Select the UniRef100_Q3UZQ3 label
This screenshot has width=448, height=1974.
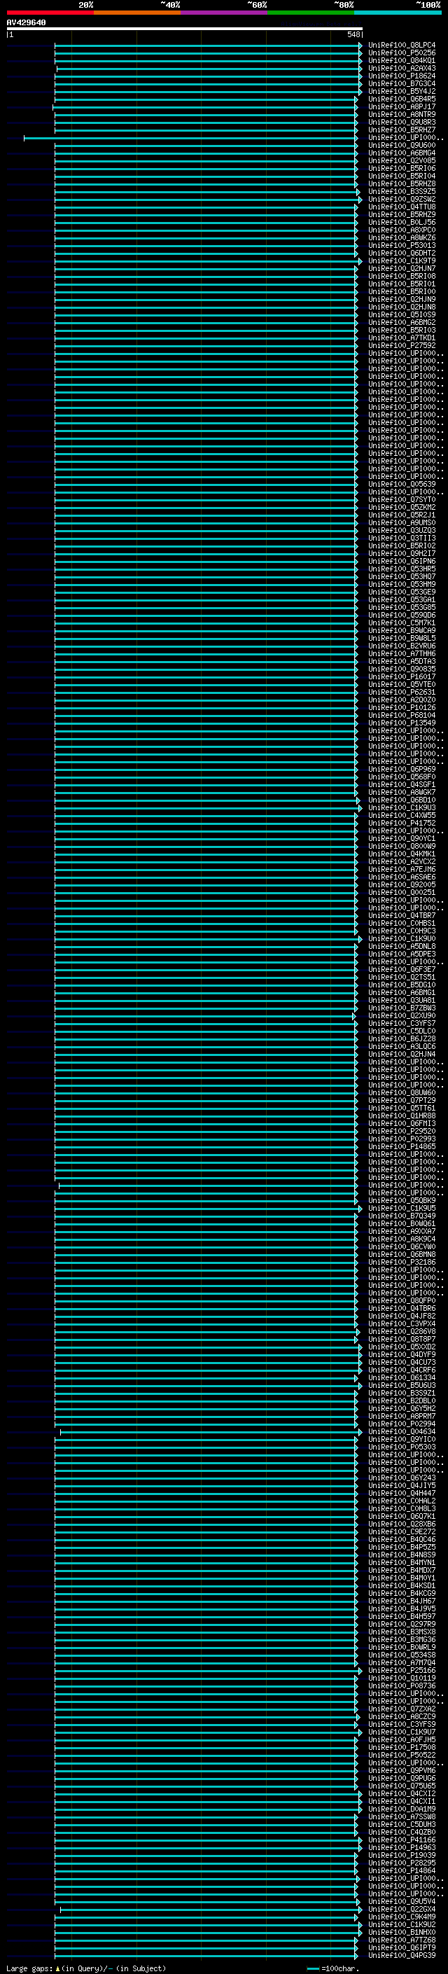(401, 530)
